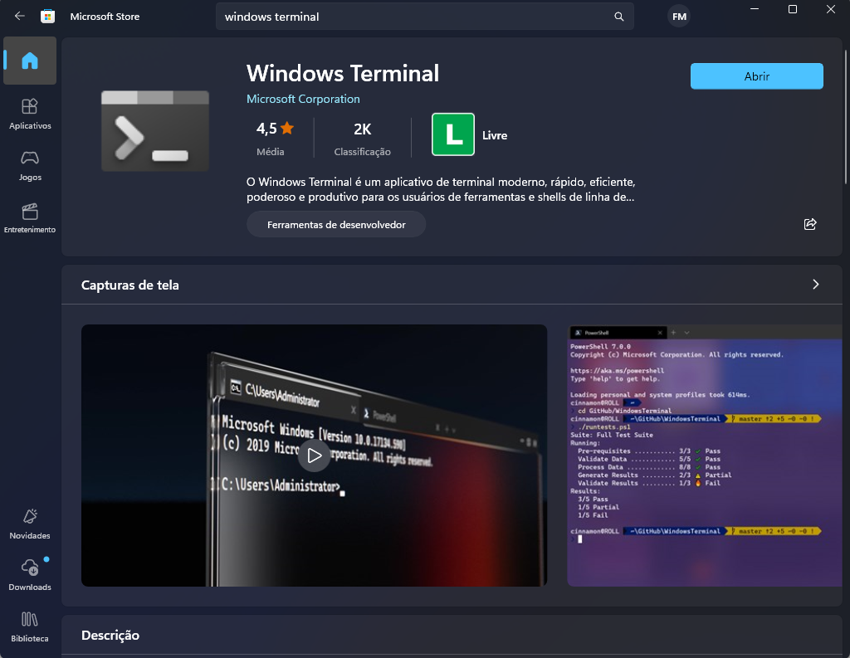Click the Abrir button

pyautogui.click(x=756, y=76)
